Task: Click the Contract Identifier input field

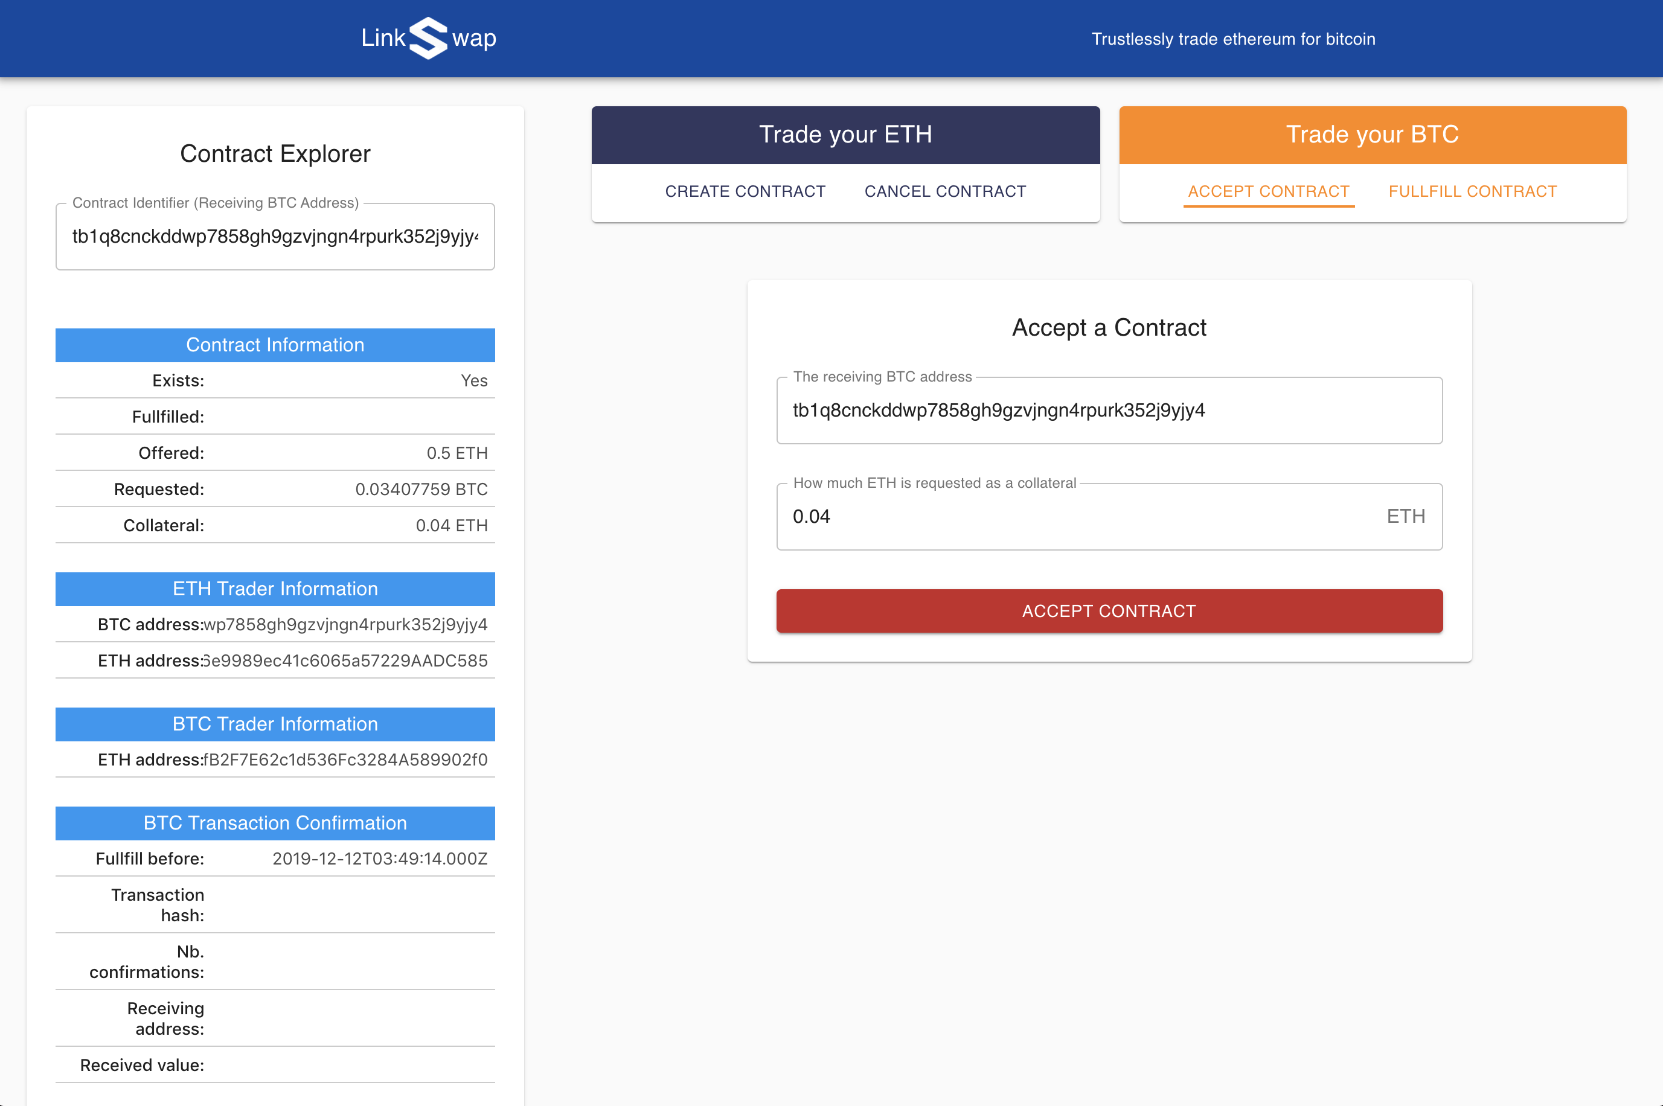Action: coord(275,236)
